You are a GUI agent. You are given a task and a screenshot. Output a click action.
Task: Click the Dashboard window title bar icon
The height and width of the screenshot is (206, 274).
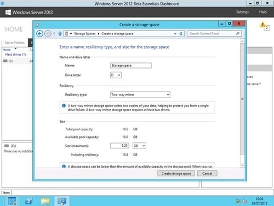(3, 3)
